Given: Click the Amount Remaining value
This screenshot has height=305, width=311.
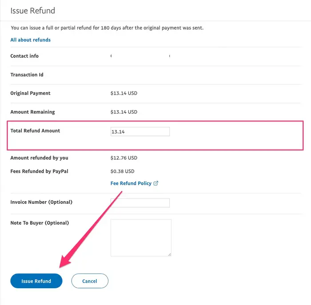Looking at the screenshot, I should [124, 112].
